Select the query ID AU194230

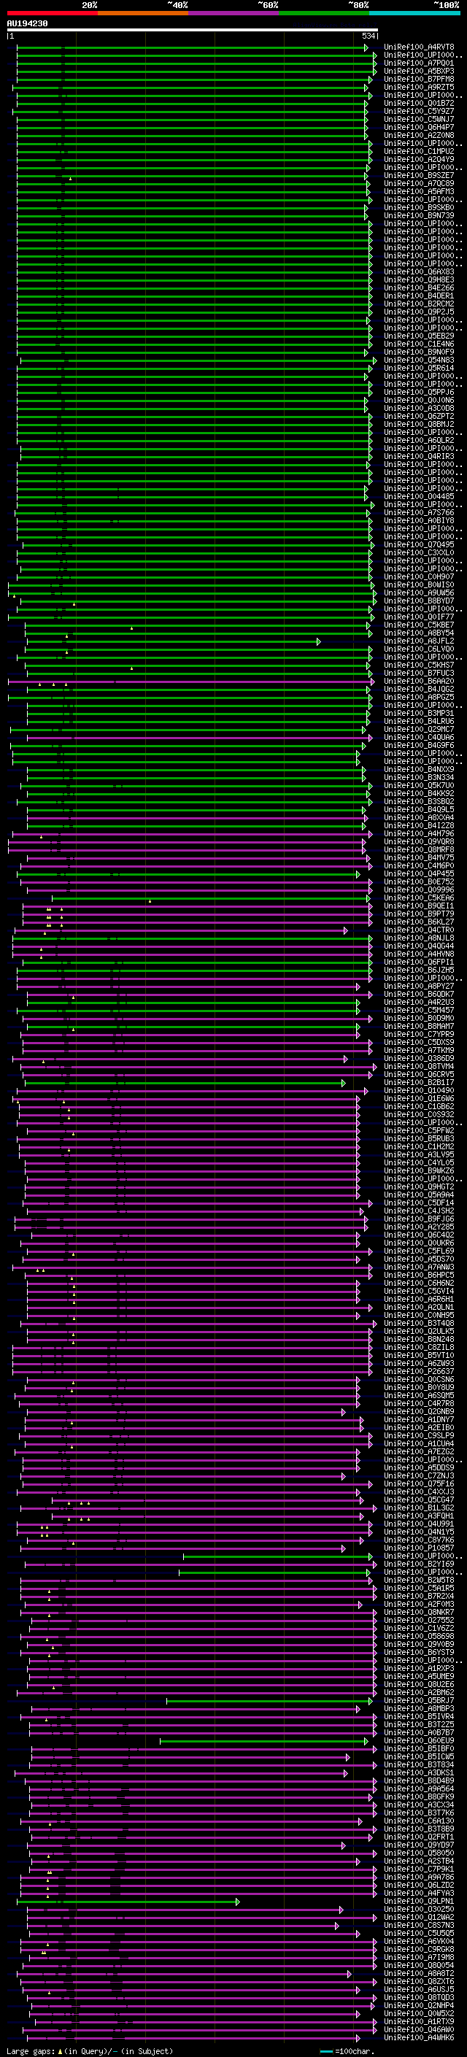(27, 24)
